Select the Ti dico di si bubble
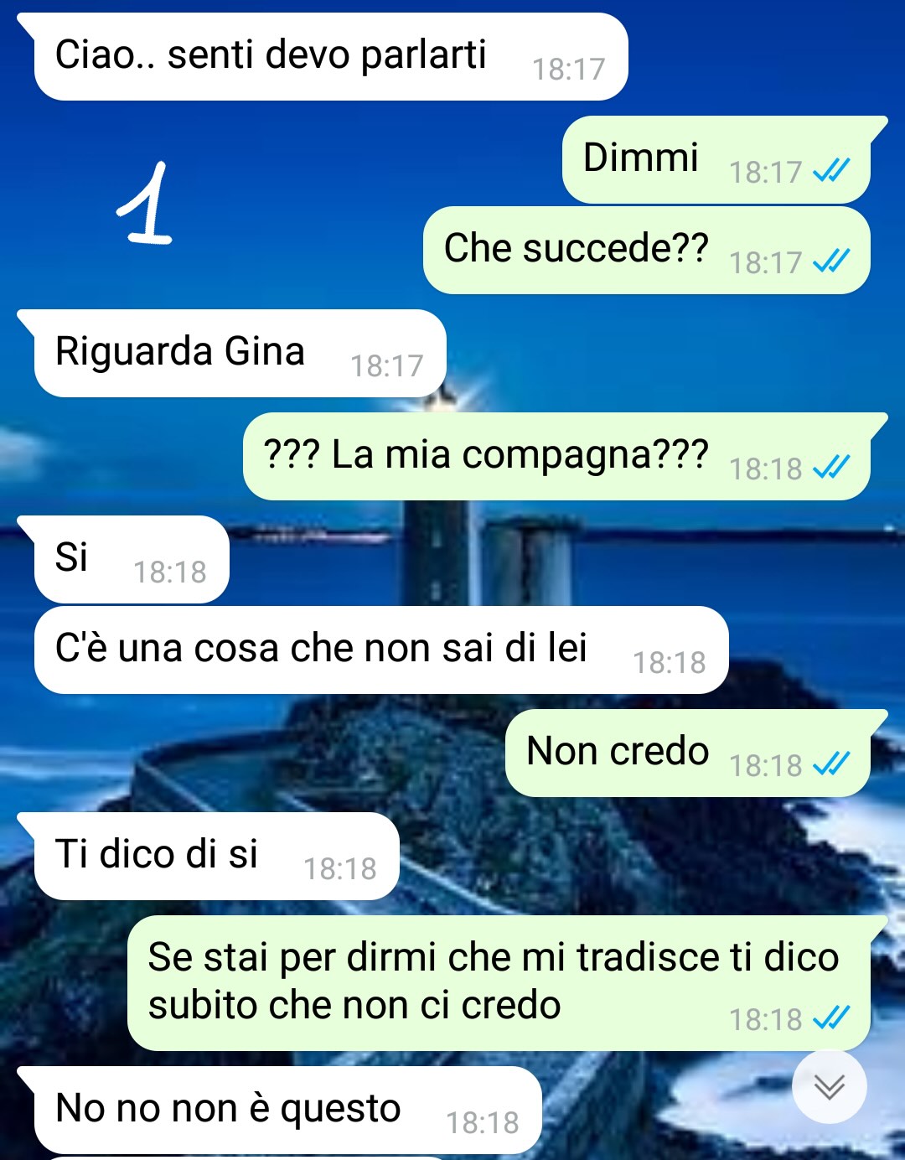This screenshot has height=1160, width=905. click(x=215, y=856)
